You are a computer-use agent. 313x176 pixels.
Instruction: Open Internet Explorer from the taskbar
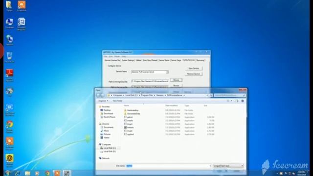click(18, 173)
